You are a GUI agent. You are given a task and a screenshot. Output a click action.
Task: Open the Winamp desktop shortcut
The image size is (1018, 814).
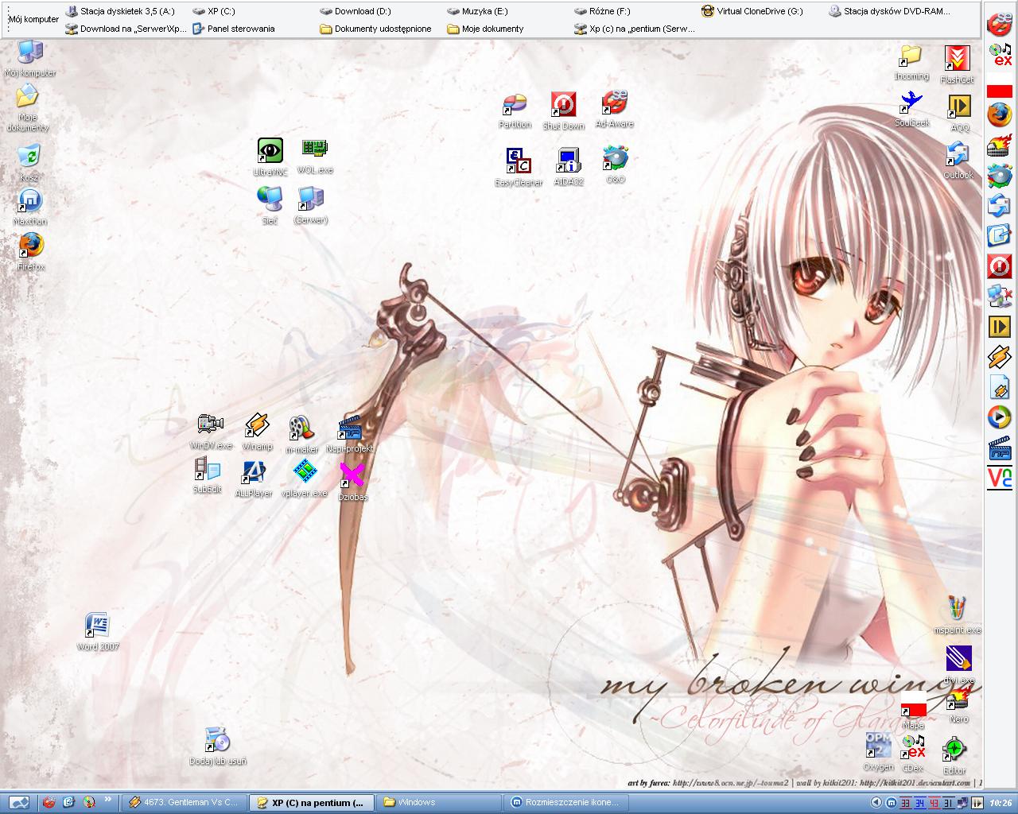pyautogui.click(x=257, y=432)
